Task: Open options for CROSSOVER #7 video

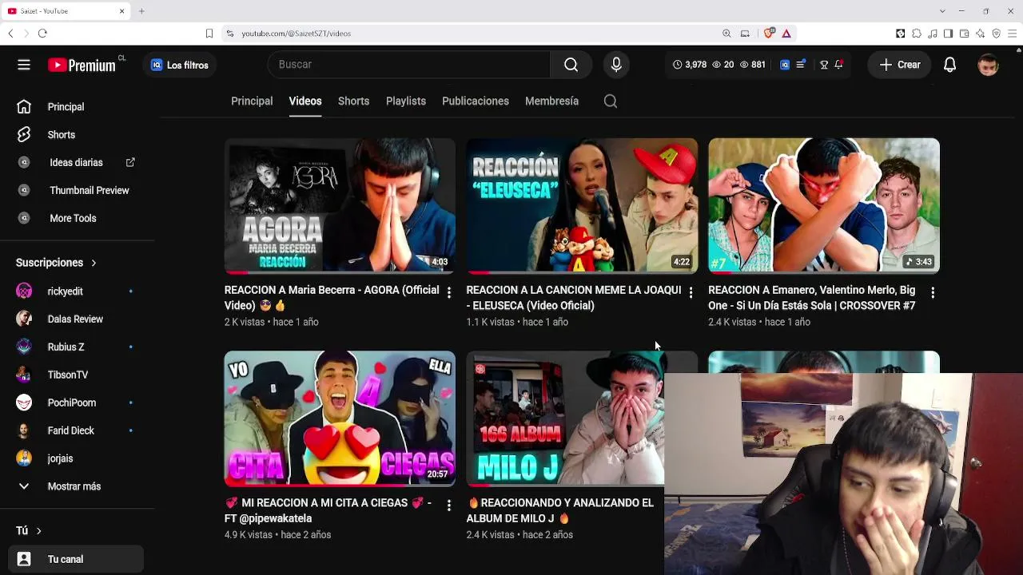Action: coord(933,293)
